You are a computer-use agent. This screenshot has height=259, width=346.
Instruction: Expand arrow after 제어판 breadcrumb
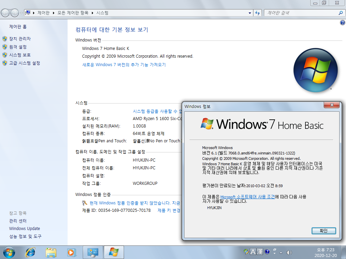point(54,13)
